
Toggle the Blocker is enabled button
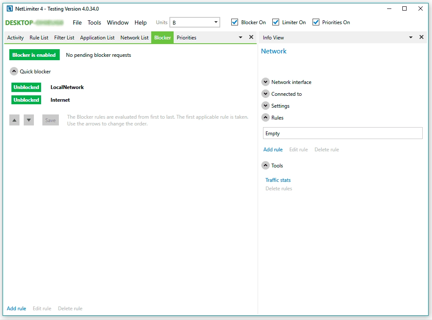34,55
